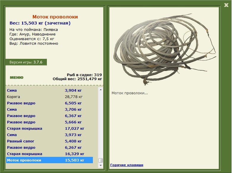
Task: Select the Ржавое ведро 6,267 кг row
Action: (x=49, y=147)
